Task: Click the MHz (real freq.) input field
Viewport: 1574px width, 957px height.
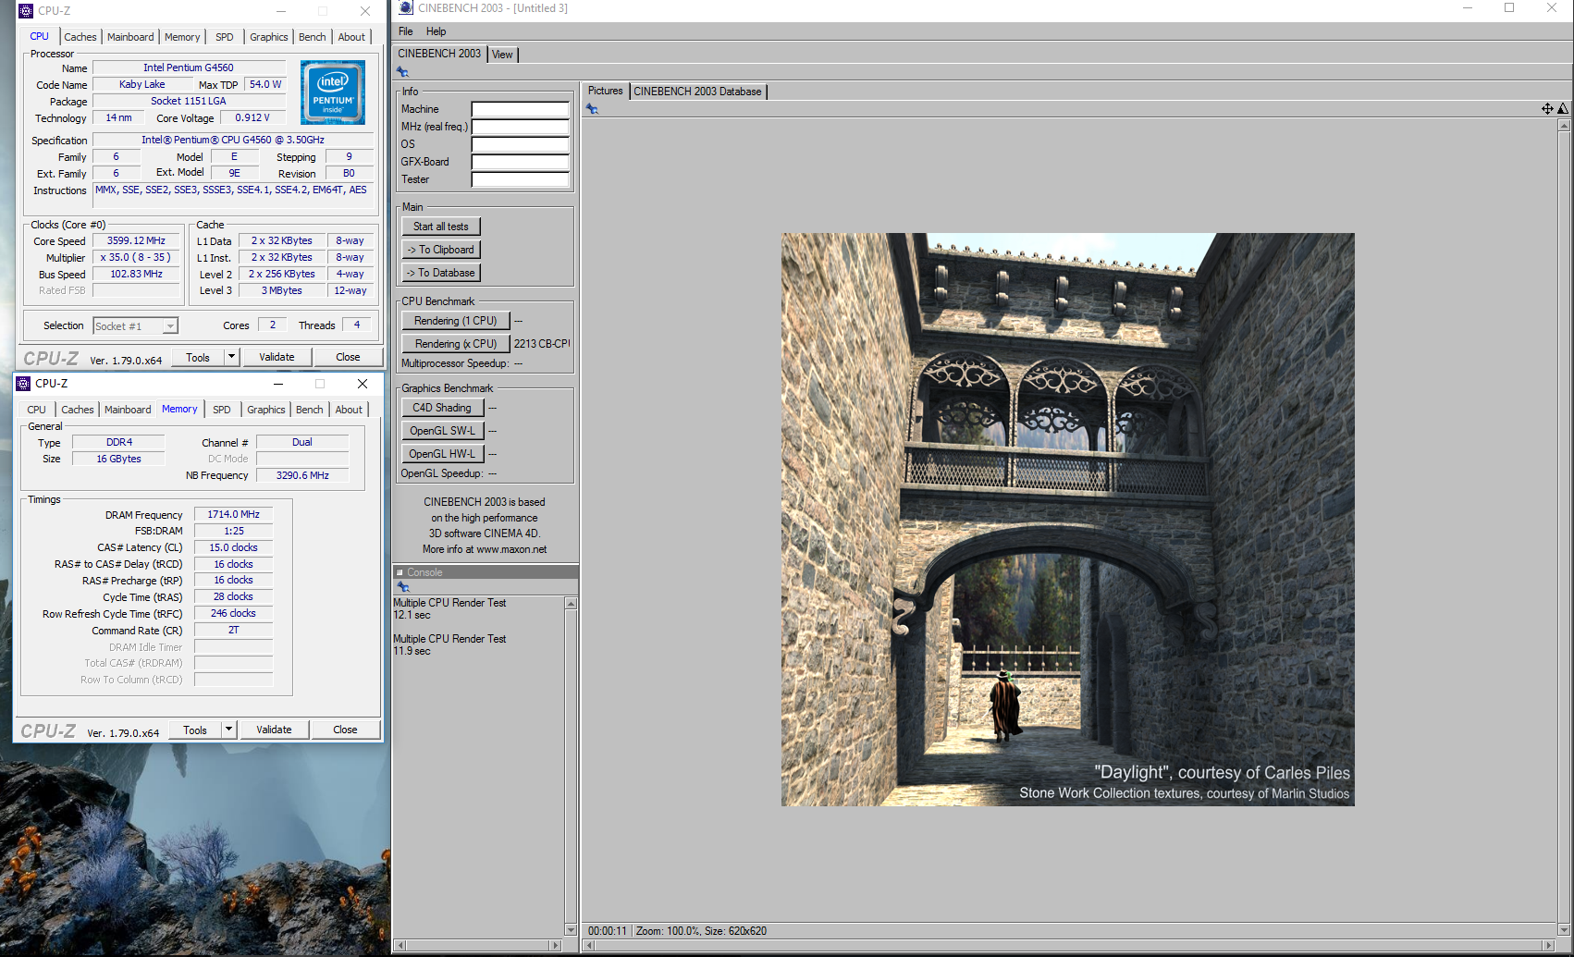Action: [x=520, y=127]
